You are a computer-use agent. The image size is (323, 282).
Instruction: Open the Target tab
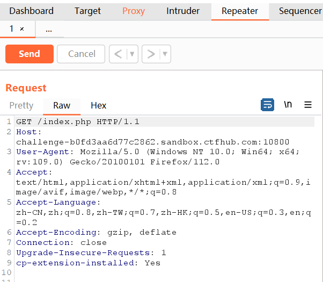(87, 11)
